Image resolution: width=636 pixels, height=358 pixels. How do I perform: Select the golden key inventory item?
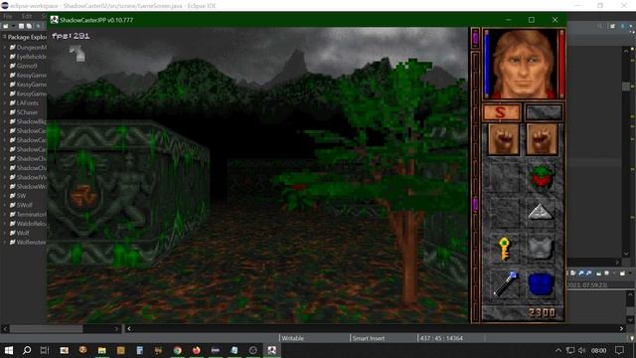coord(504,249)
